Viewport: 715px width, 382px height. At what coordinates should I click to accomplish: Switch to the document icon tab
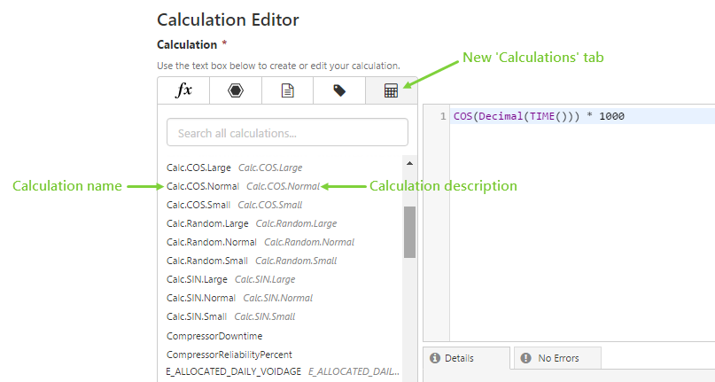click(x=287, y=90)
